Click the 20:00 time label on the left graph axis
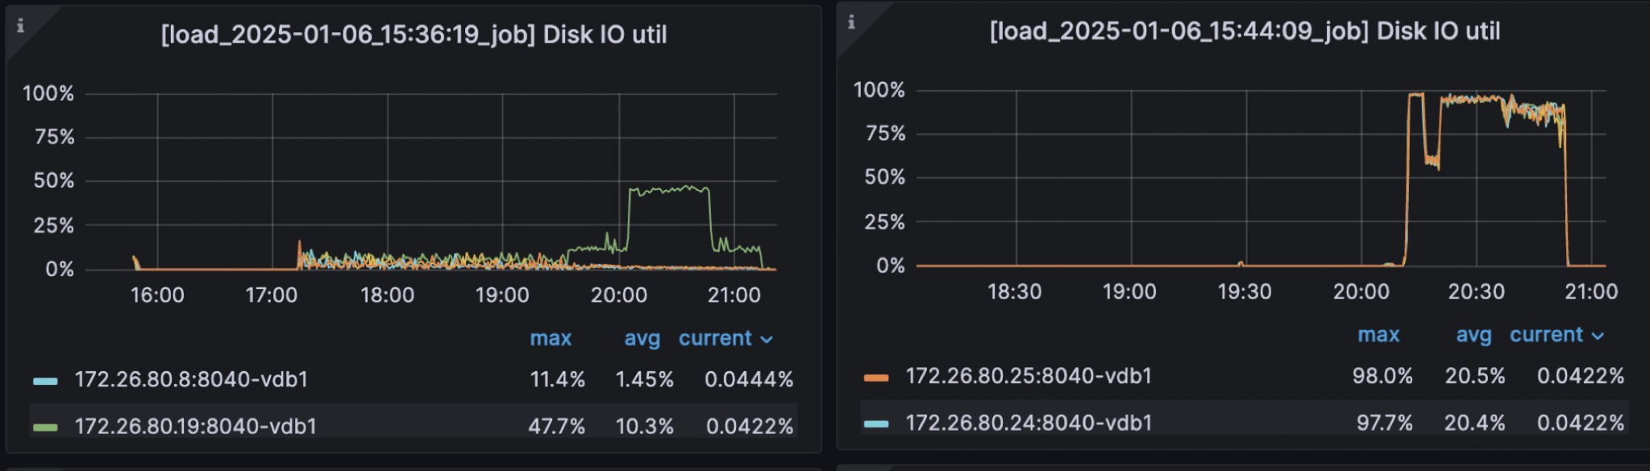The height and width of the screenshot is (471, 1650). [x=618, y=295]
